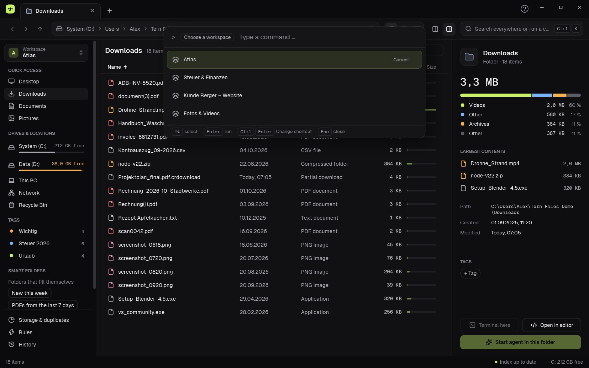The image size is (589, 368).
Task: Navigate back with the left arrow
Action: [x=12, y=29]
